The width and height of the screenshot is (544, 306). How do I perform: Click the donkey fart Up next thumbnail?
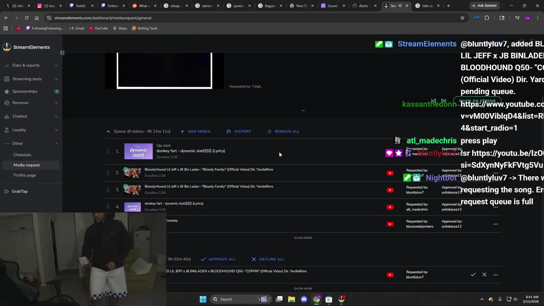(x=139, y=151)
